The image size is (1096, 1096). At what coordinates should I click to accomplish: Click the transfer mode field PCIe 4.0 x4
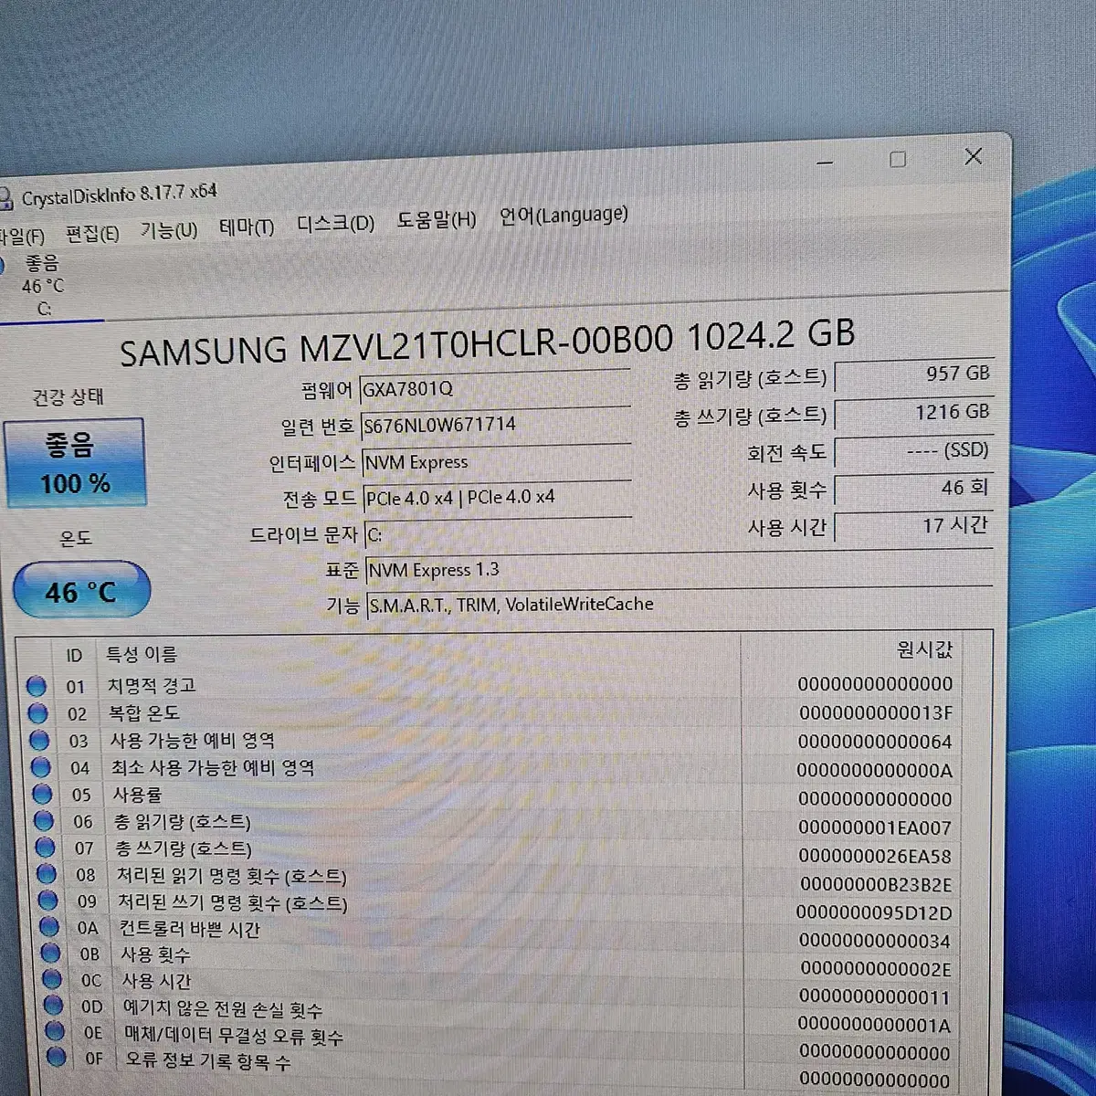click(x=498, y=498)
